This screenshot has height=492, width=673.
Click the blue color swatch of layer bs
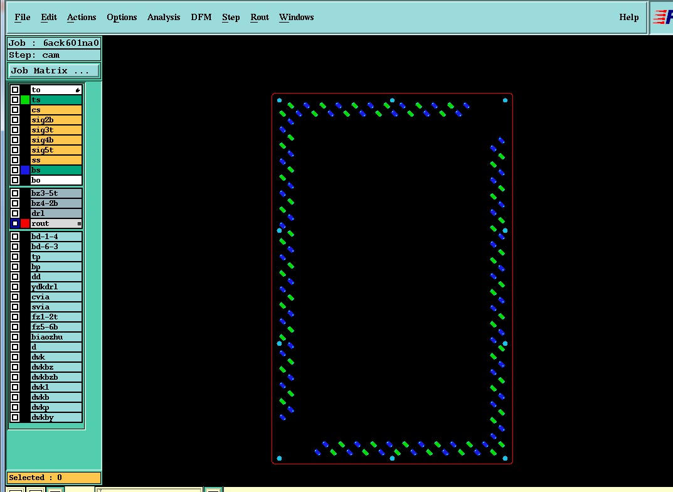tap(25, 170)
